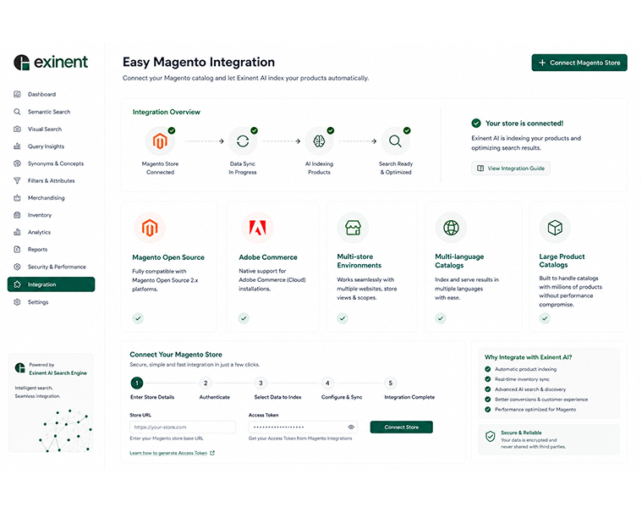
Task: Click Magento Store Connected step icon
Action: (160, 141)
